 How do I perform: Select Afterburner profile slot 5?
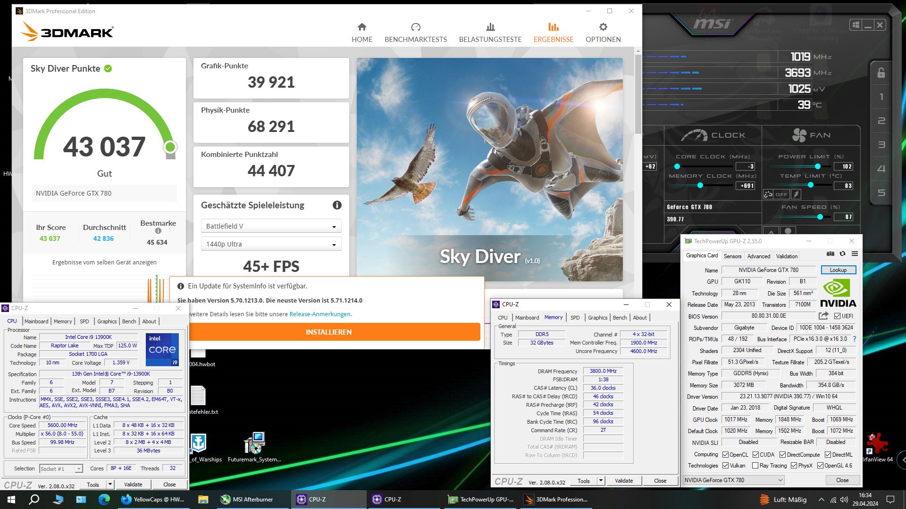pos(881,193)
